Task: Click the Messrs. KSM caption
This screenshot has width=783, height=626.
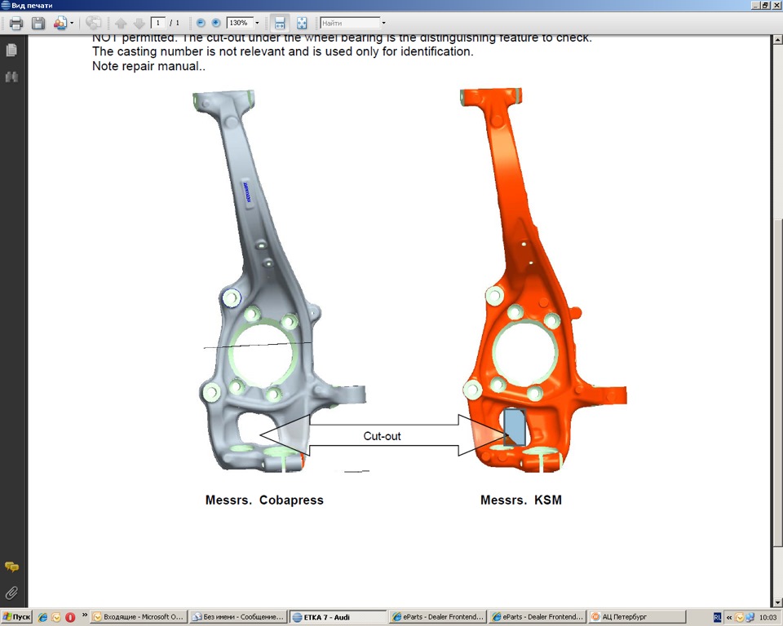Action: [x=521, y=500]
